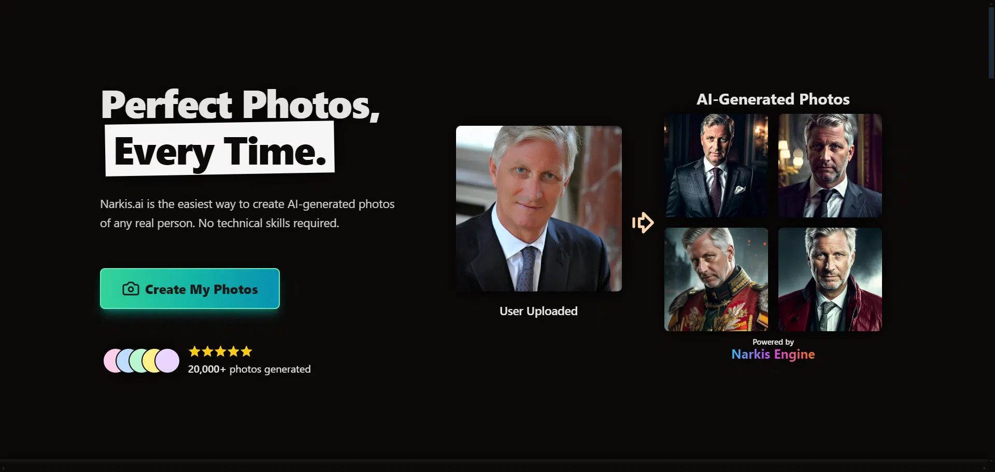Select the top-left AI-generated suit photo
Screen dimensions: 995x472
click(716, 166)
